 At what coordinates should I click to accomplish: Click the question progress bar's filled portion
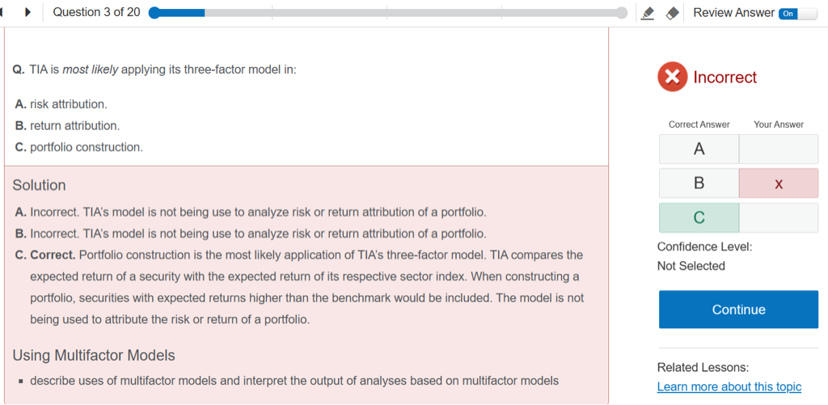[x=178, y=13]
